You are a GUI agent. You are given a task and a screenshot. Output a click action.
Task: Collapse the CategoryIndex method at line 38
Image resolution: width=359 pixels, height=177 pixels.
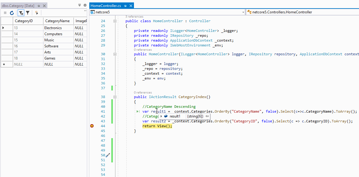tap(115, 97)
